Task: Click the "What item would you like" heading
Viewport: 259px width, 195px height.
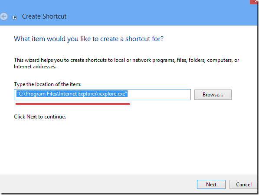Action: pos(89,39)
